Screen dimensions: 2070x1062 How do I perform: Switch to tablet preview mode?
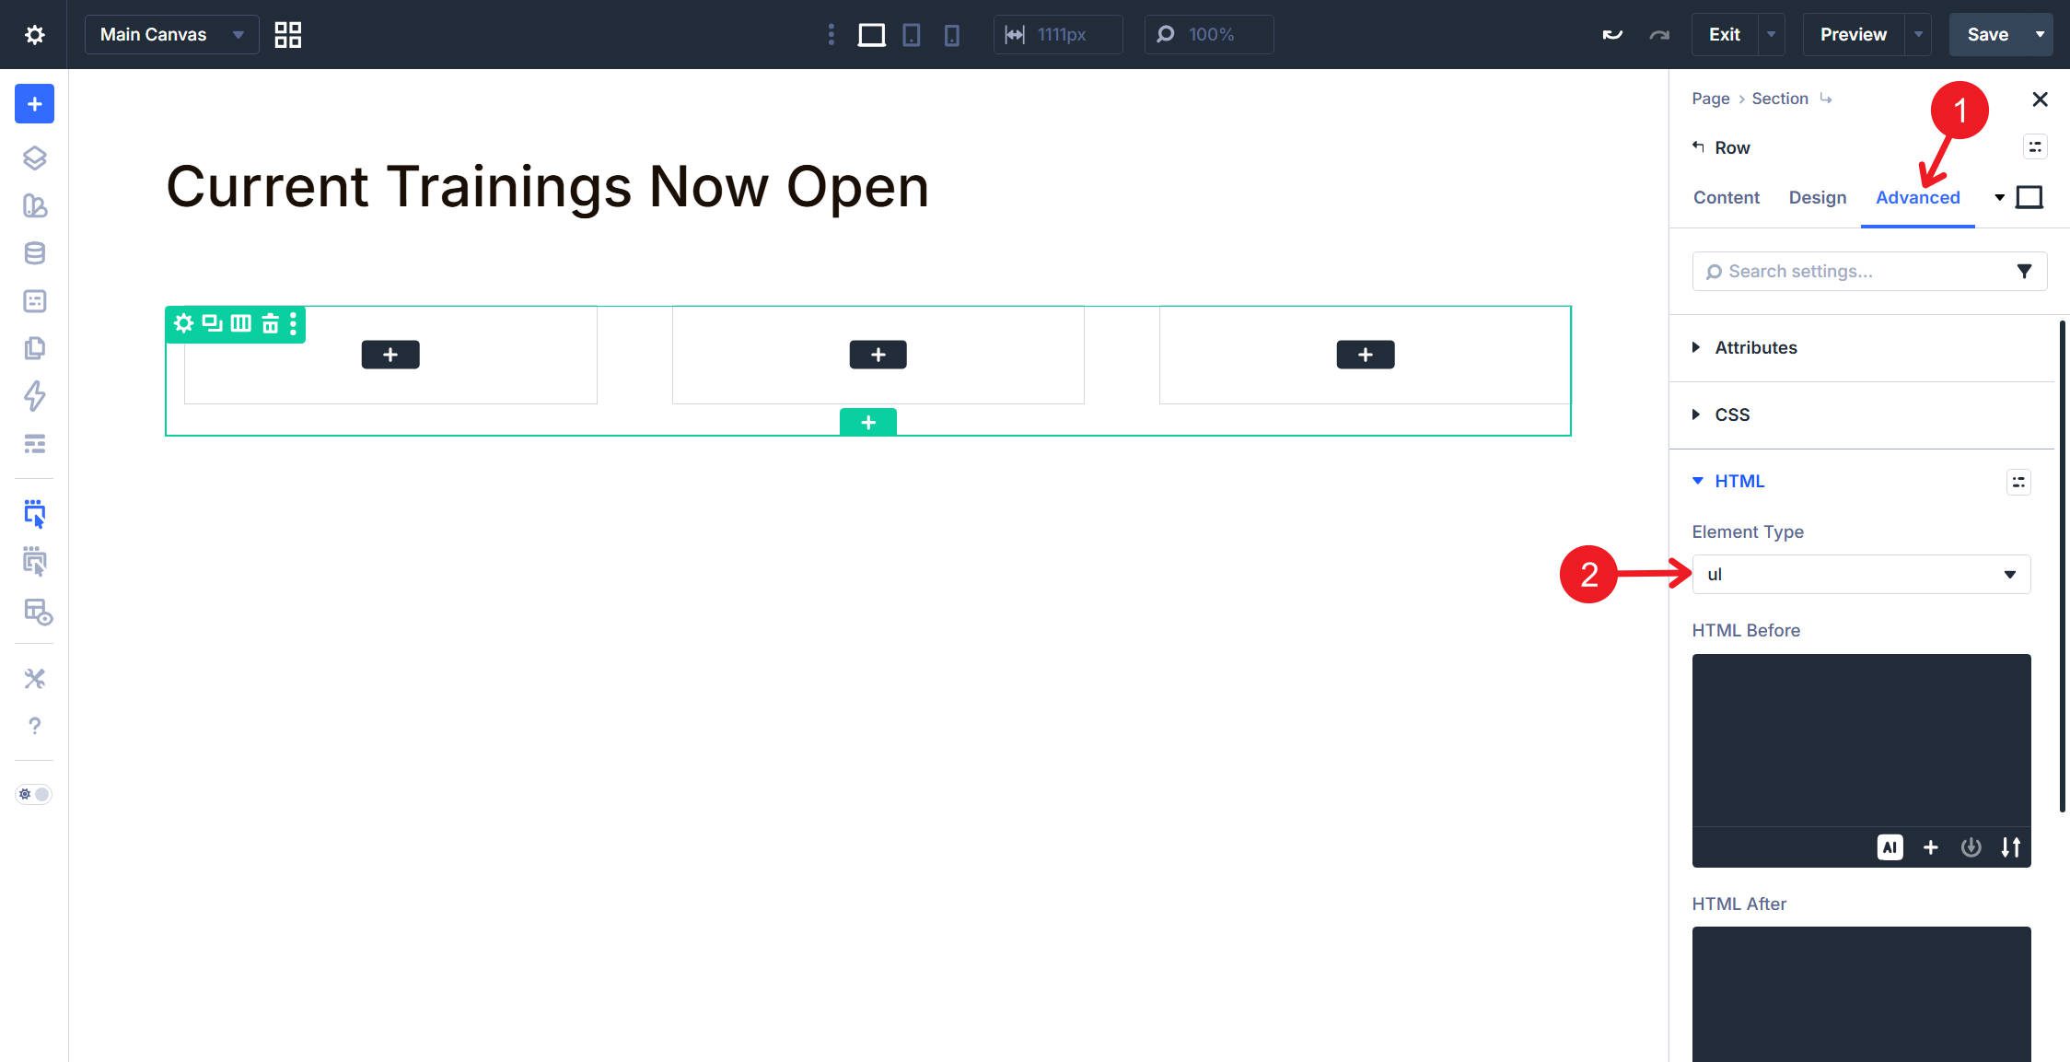coord(911,34)
